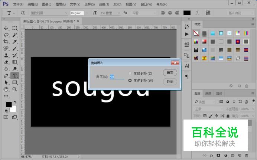Open the File menu

tap(18, 4)
